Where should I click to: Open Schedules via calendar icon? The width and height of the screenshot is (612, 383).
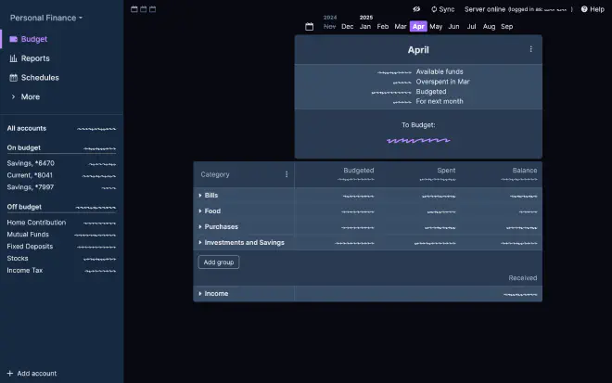pyautogui.click(x=14, y=78)
